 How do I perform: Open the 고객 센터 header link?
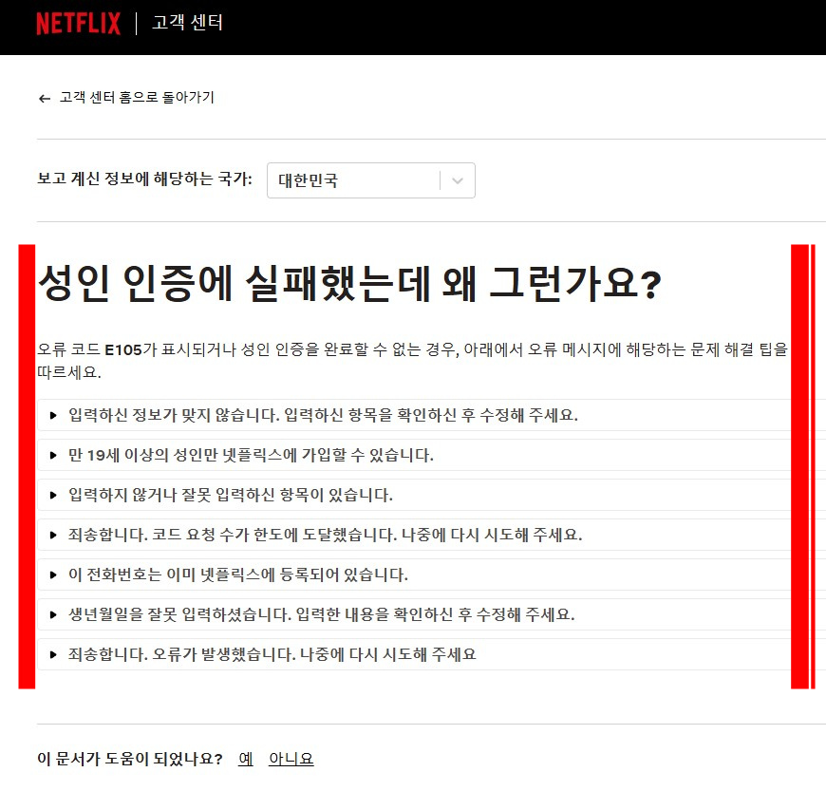click(188, 23)
